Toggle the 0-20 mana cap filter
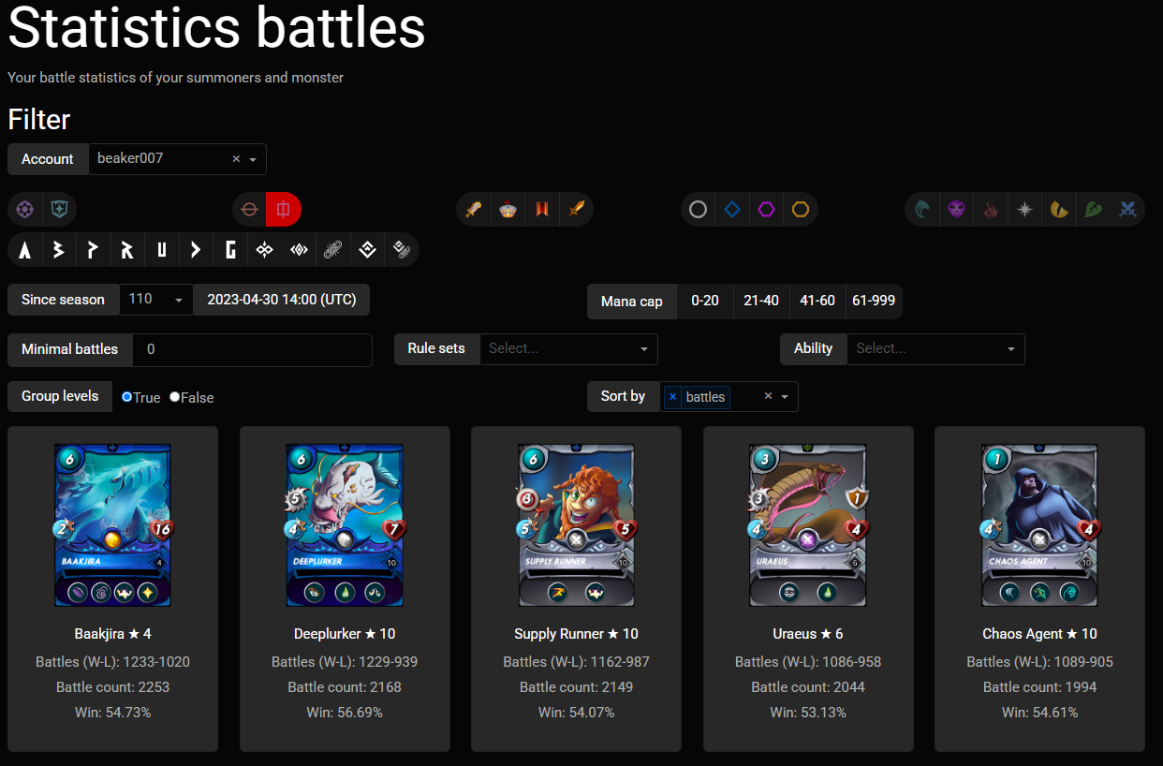This screenshot has width=1163, height=766. point(705,301)
